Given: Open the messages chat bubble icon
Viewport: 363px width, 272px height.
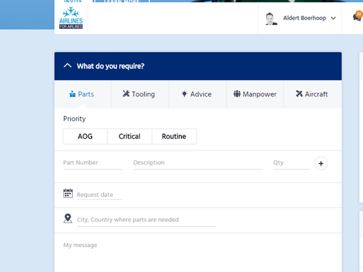Looking at the screenshot, I should (x=357, y=17).
